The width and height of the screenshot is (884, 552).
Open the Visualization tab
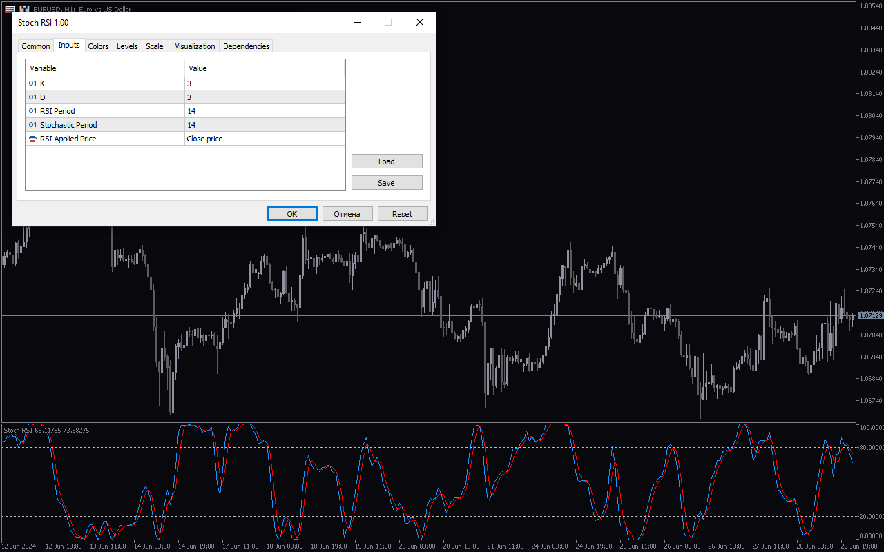(x=195, y=46)
